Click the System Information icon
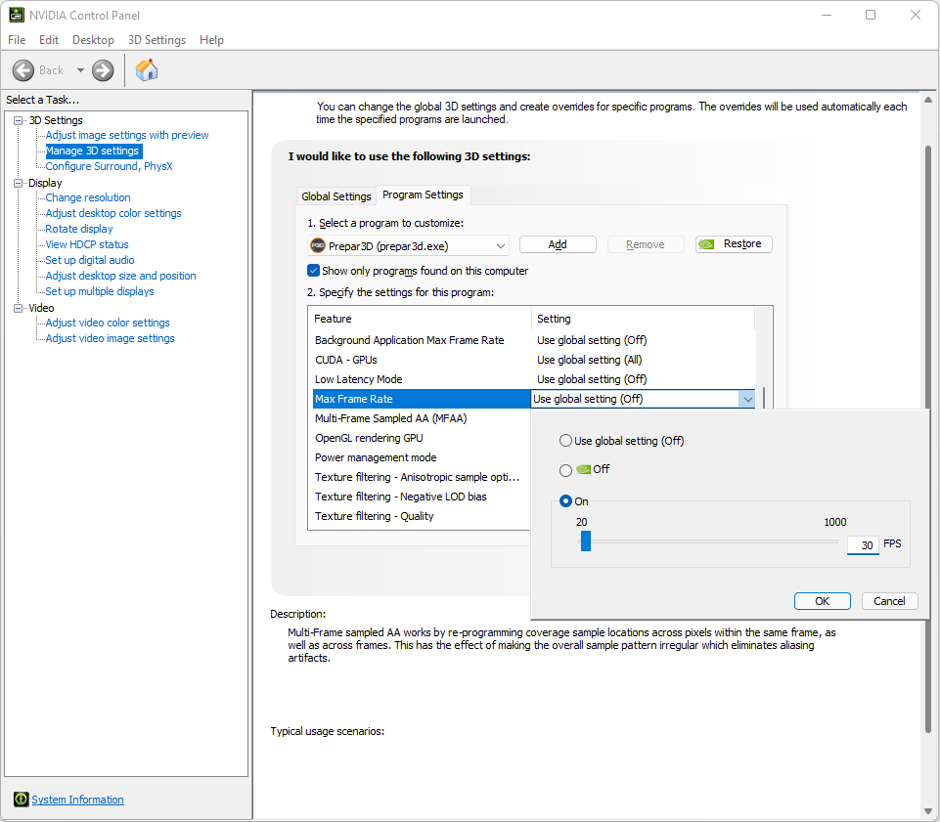The height and width of the screenshot is (822, 940). click(x=21, y=800)
